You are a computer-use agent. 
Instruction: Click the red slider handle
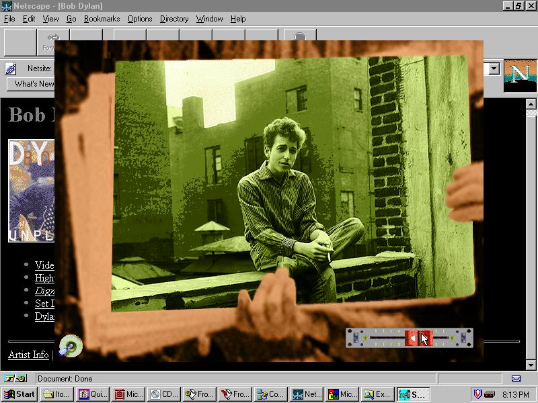[418, 339]
